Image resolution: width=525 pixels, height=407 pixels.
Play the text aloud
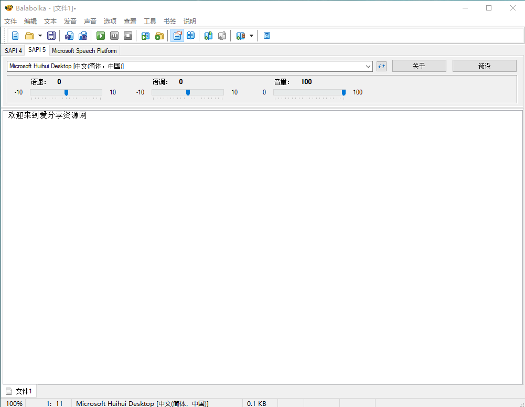(100, 35)
